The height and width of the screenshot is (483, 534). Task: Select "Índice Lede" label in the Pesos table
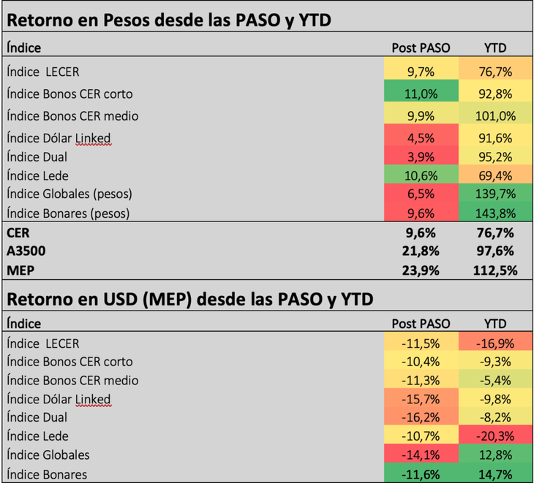click(37, 175)
